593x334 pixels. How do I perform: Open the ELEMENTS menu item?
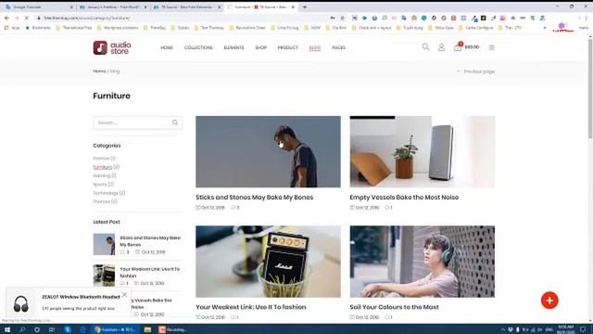[233, 47]
